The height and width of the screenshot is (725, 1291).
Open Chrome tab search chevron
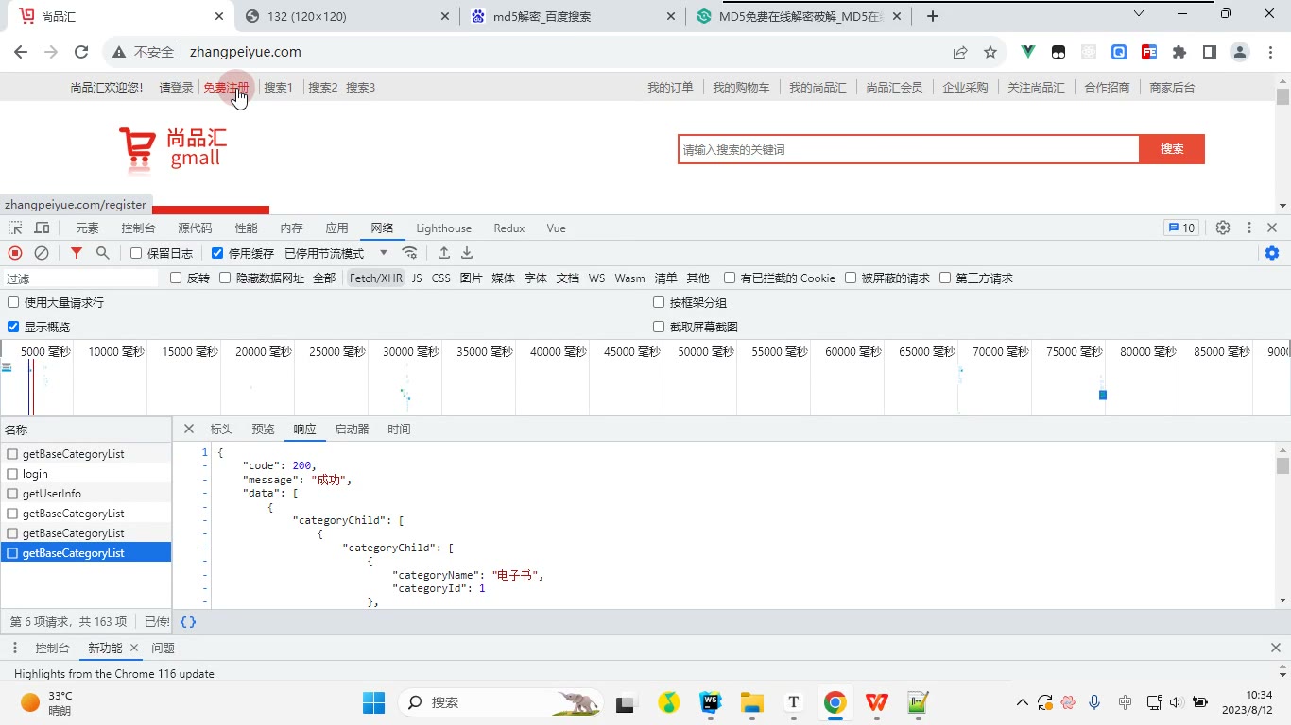pyautogui.click(x=1138, y=14)
